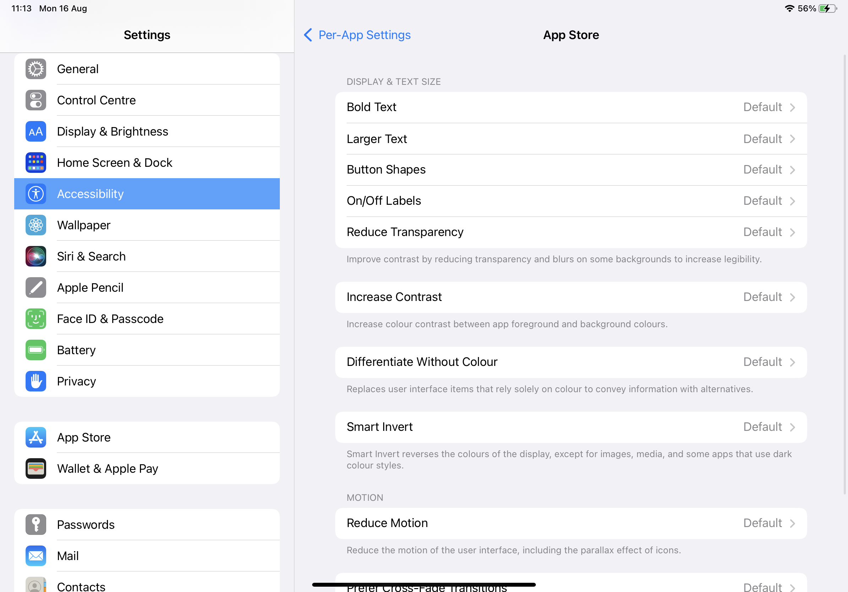Tap the back chevron arrow icon
Screen dimensions: 848x592
pyautogui.click(x=308, y=35)
